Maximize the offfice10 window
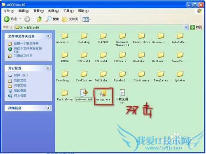This screenshot has width=206, height=154. [x=195, y=5]
